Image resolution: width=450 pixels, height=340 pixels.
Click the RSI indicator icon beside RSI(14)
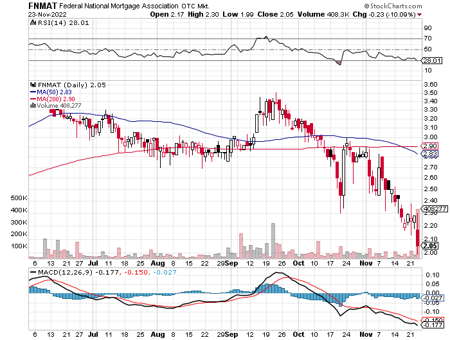tap(33, 22)
